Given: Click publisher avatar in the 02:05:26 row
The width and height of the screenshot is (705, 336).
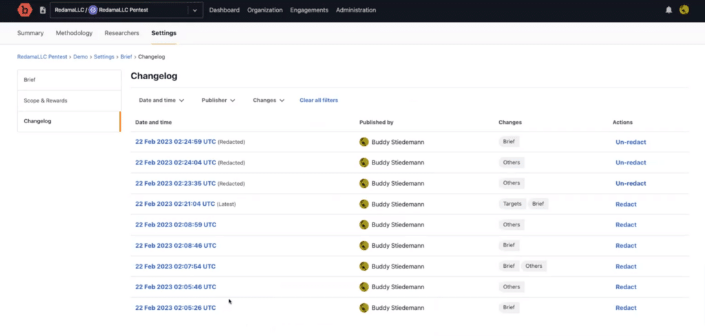Looking at the screenshot, I should click(364, 307).
